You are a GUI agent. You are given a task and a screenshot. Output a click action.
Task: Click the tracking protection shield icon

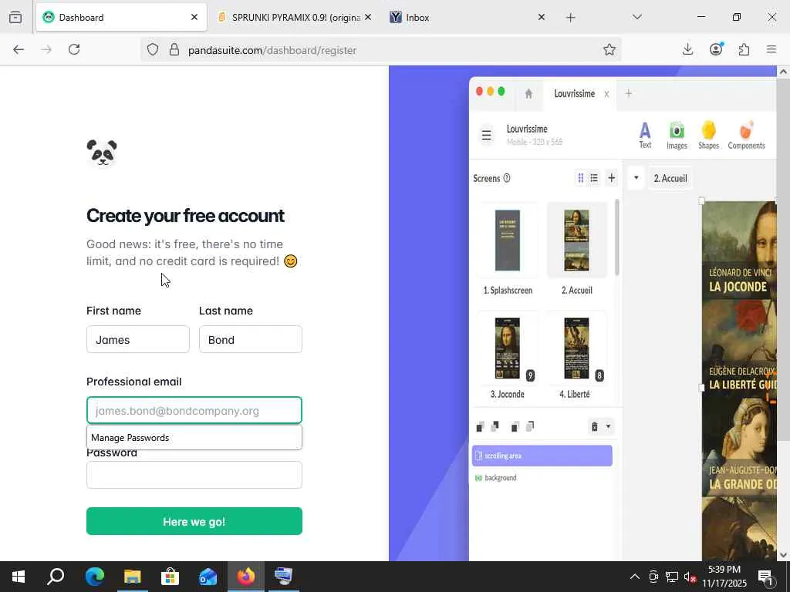click(153, 49)
